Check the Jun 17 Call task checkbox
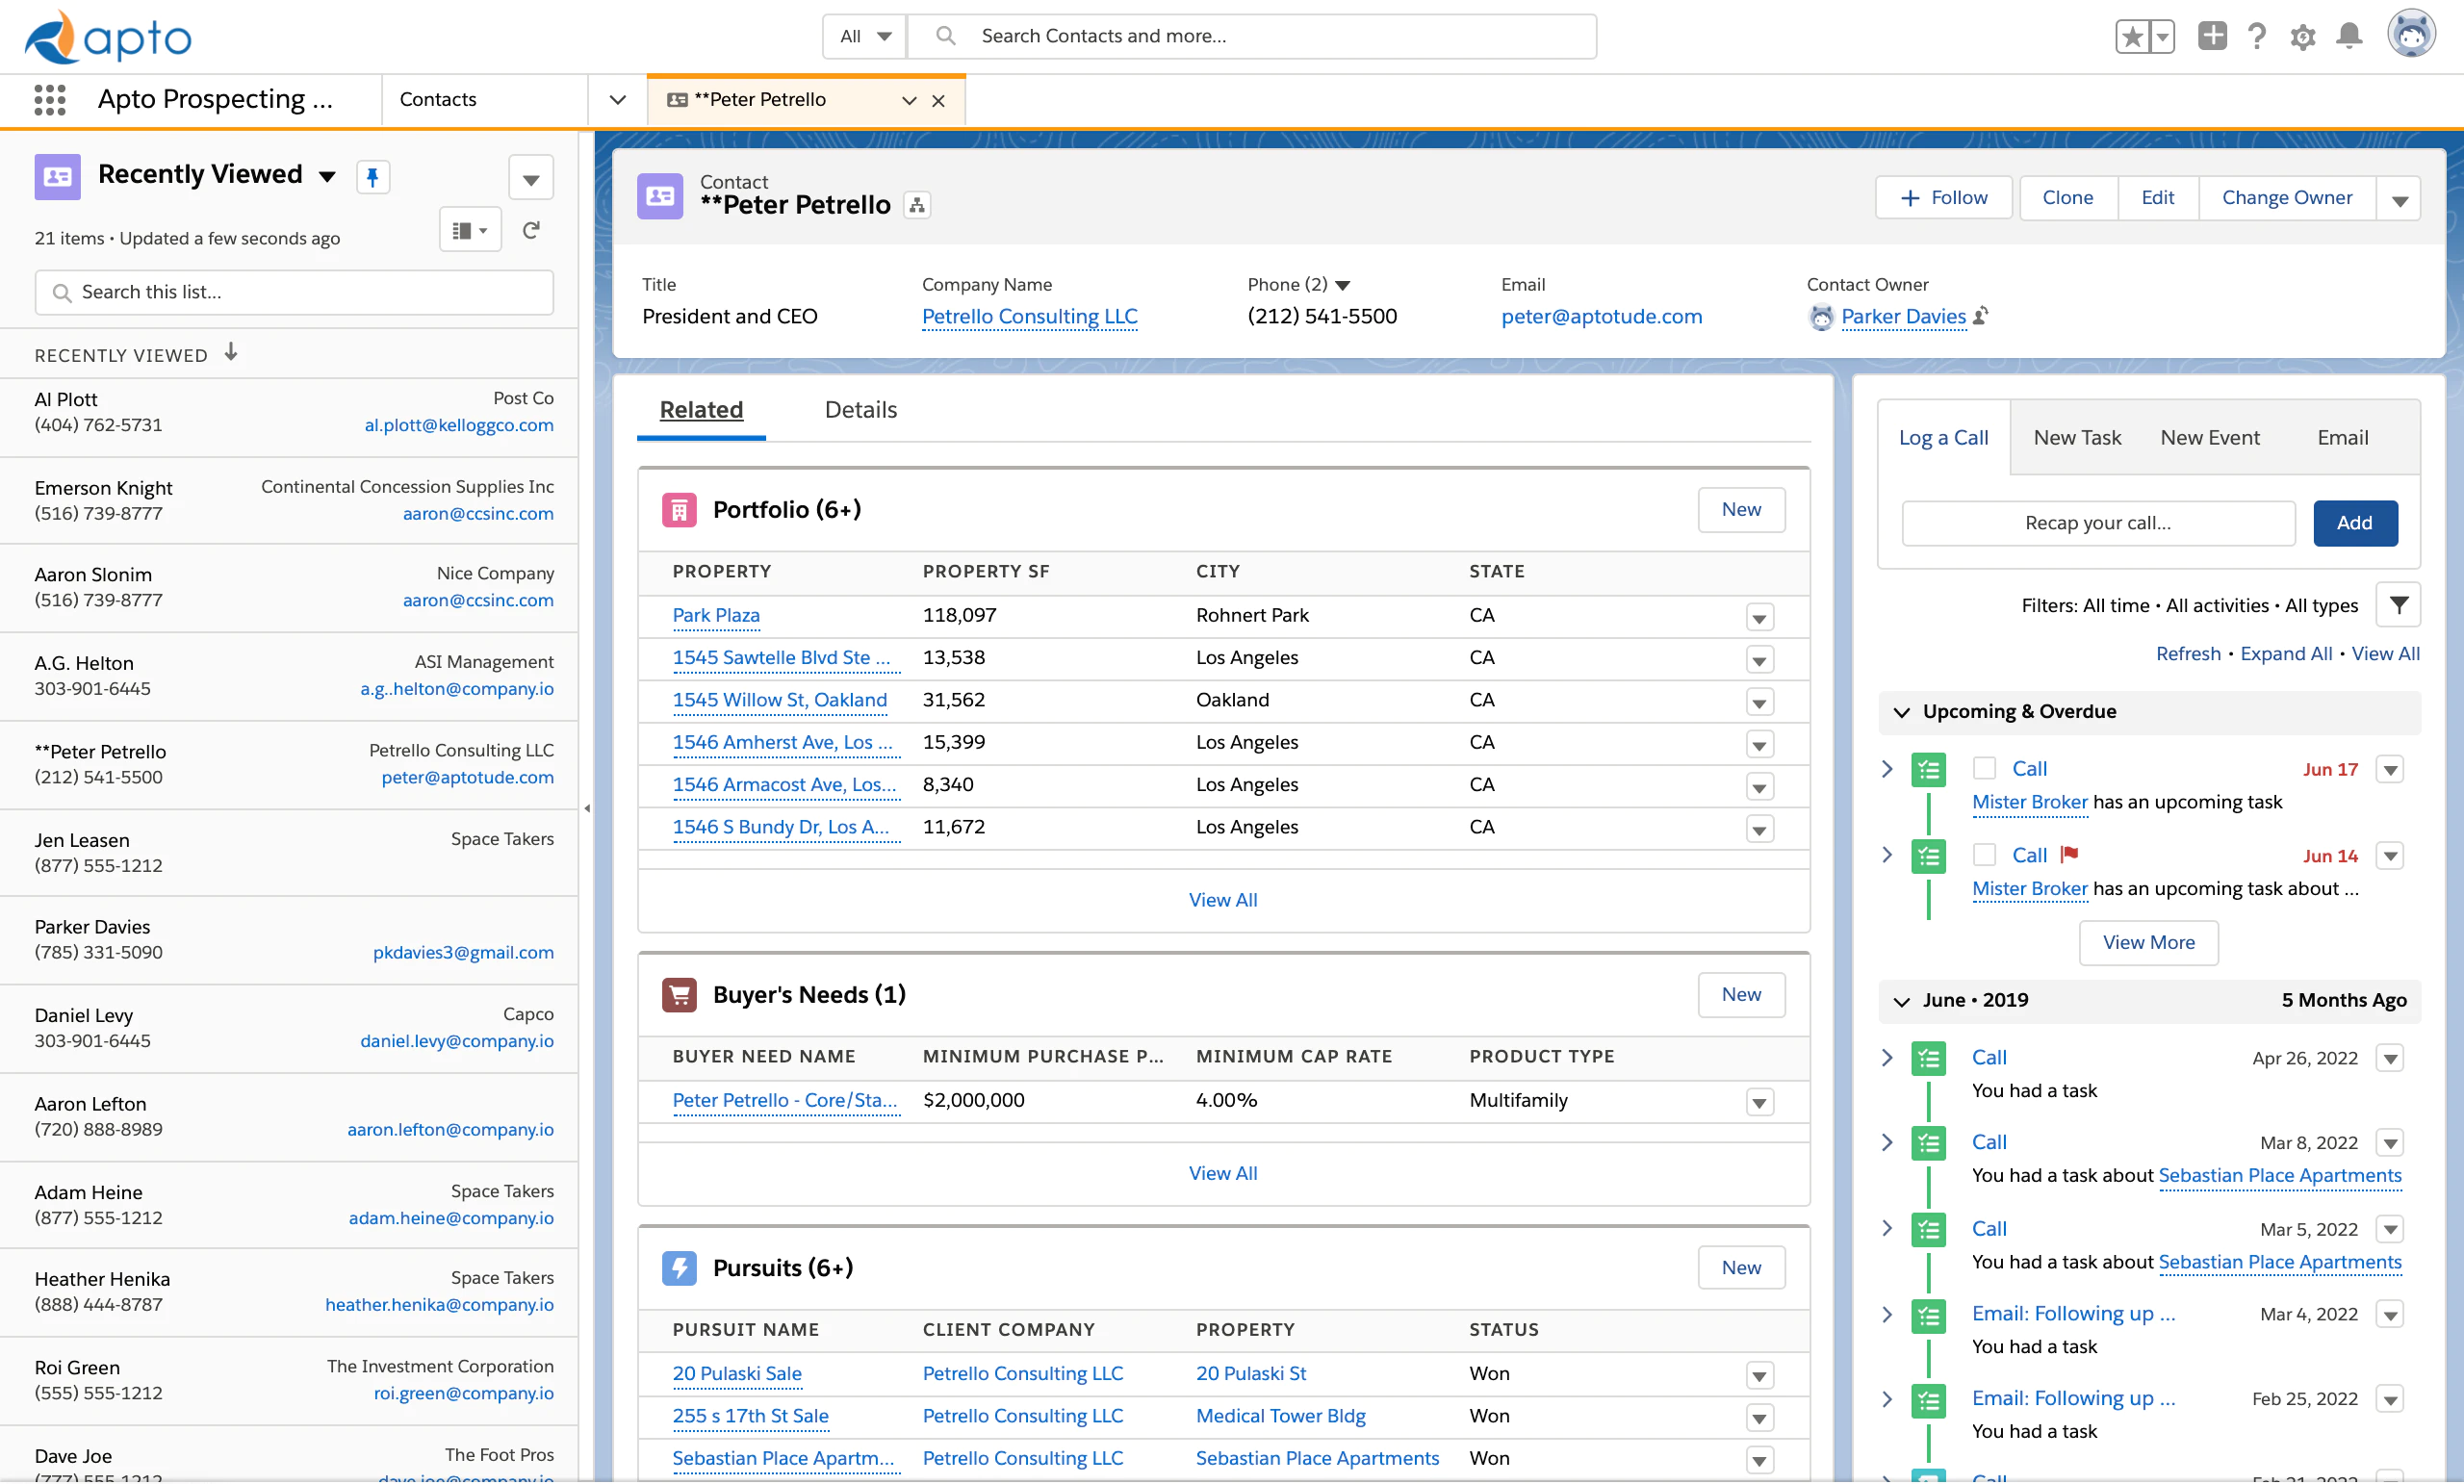 click(1984, 768)
